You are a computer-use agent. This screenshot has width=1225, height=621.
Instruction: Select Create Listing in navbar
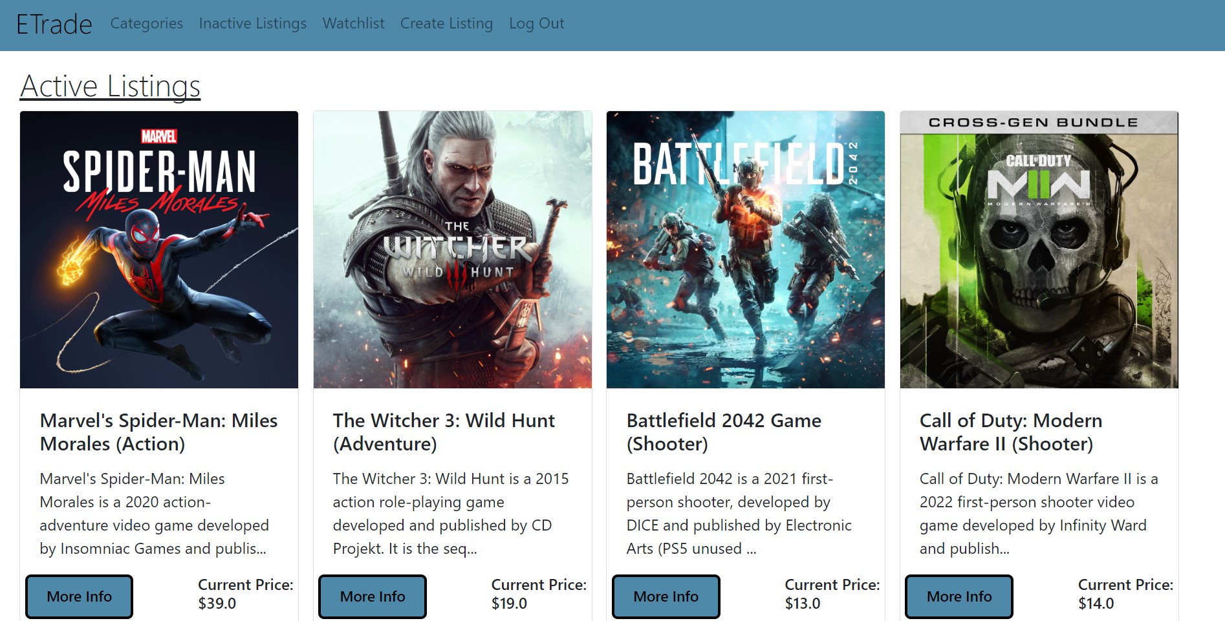pos(446,24)
